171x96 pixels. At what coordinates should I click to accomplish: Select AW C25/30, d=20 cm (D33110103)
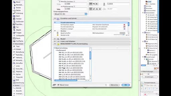coord(72,77)
